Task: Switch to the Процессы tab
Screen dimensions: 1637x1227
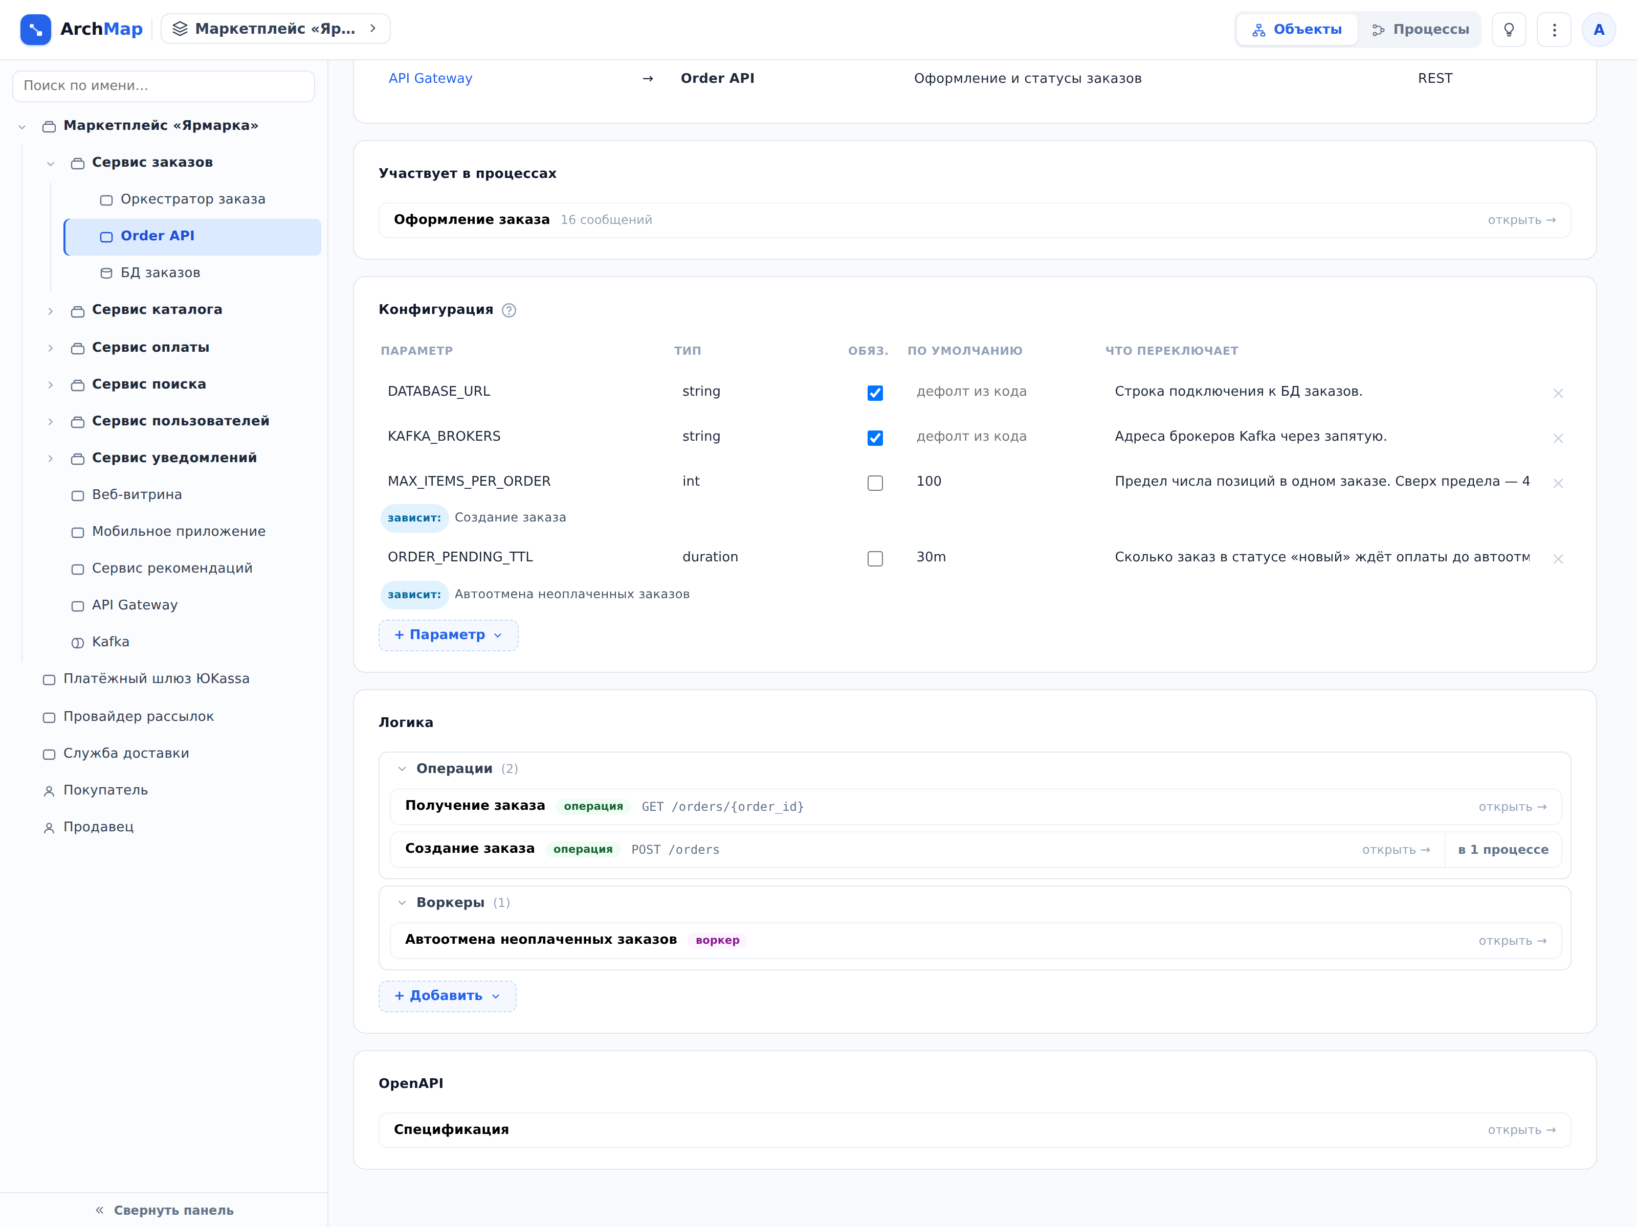Action: pos(1420,30)
